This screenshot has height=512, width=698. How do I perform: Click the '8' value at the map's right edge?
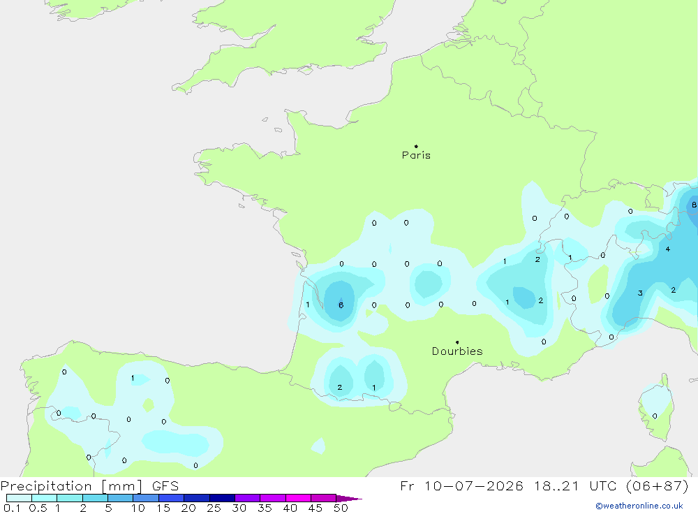tap(694, 205)
